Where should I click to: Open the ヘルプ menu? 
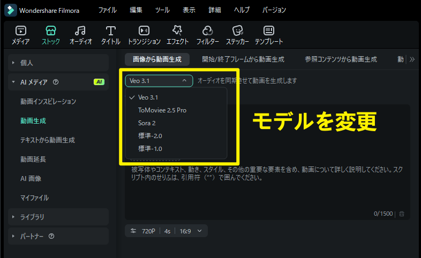(x=242, y=10)
